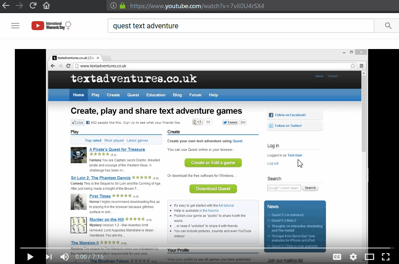Click the First Times game thumbnail
This screenshot has height=264, width=399.
tap(79, 202)
